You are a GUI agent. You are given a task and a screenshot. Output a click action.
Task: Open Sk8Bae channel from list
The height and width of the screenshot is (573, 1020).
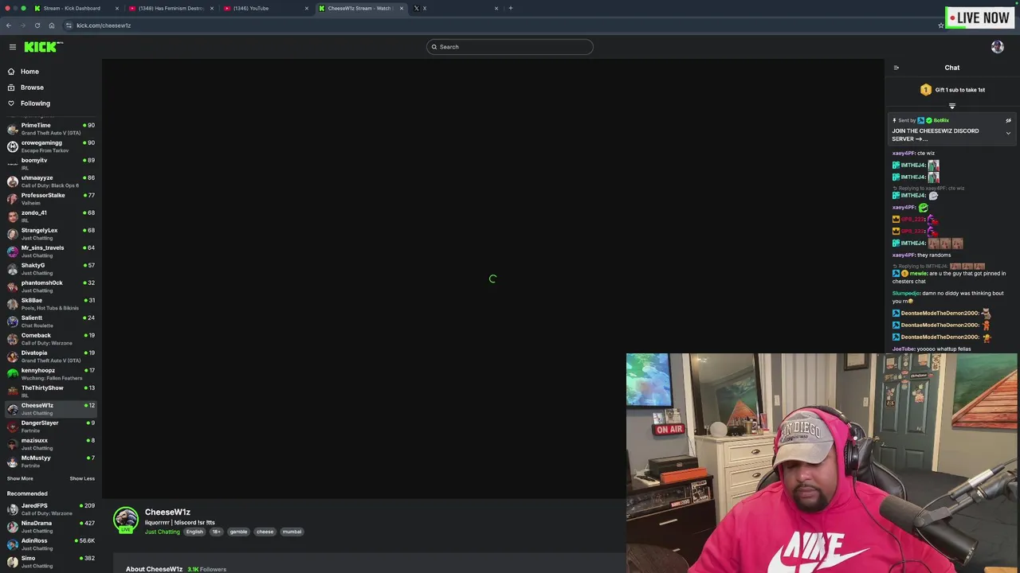click(x=51, y=304)
